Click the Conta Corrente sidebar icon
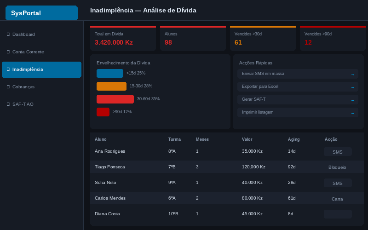Viewport: 368px width, 230px height. (x=8, y=52)
